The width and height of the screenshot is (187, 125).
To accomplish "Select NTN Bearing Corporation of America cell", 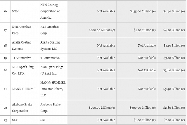I will (x=53, y=11).
